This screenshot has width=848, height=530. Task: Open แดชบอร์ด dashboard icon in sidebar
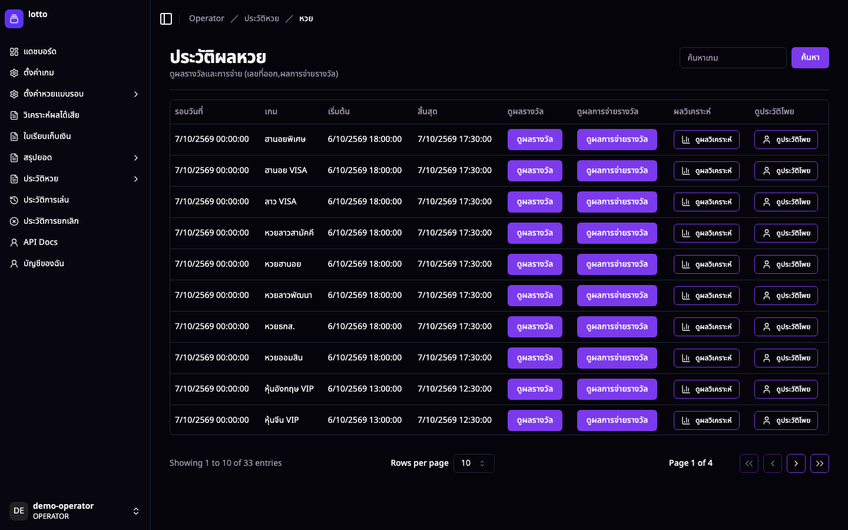(x=14, y=52)
